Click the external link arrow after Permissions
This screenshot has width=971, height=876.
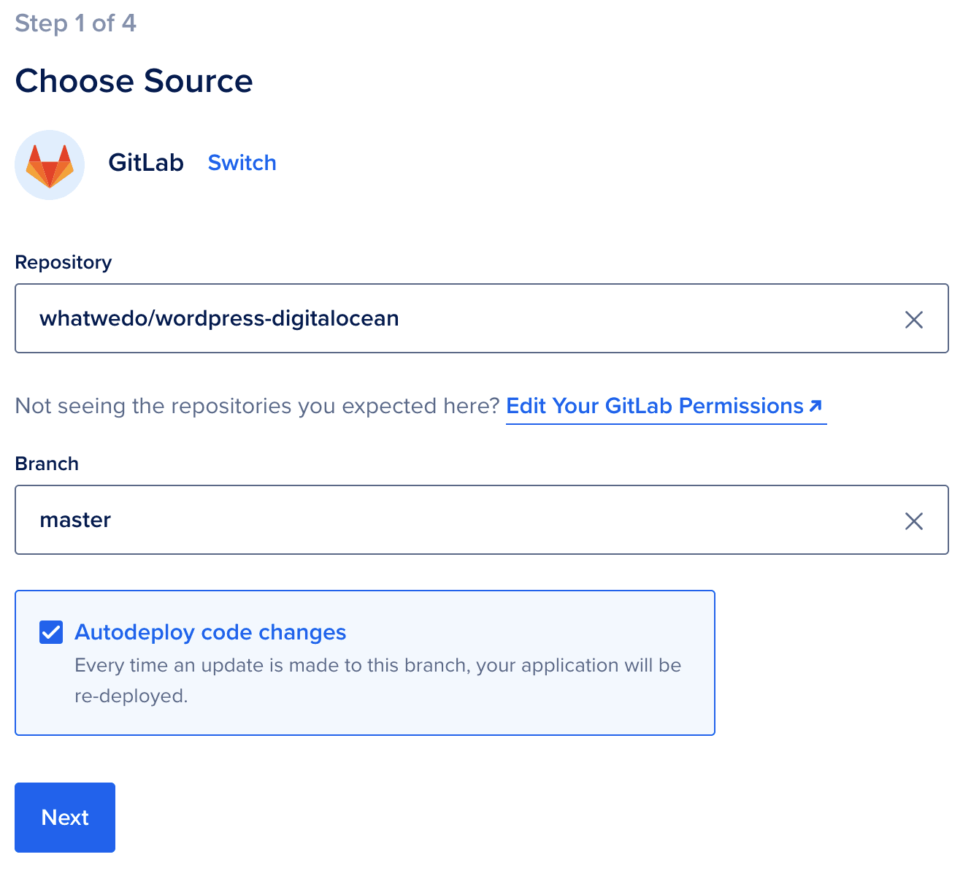click(x=816, y=406)
